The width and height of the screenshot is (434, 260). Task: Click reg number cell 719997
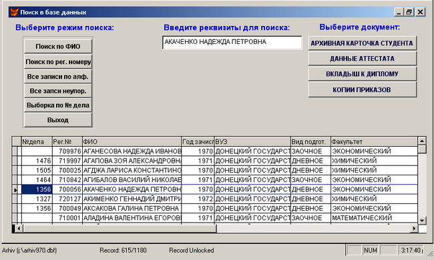tap(67, 161)
